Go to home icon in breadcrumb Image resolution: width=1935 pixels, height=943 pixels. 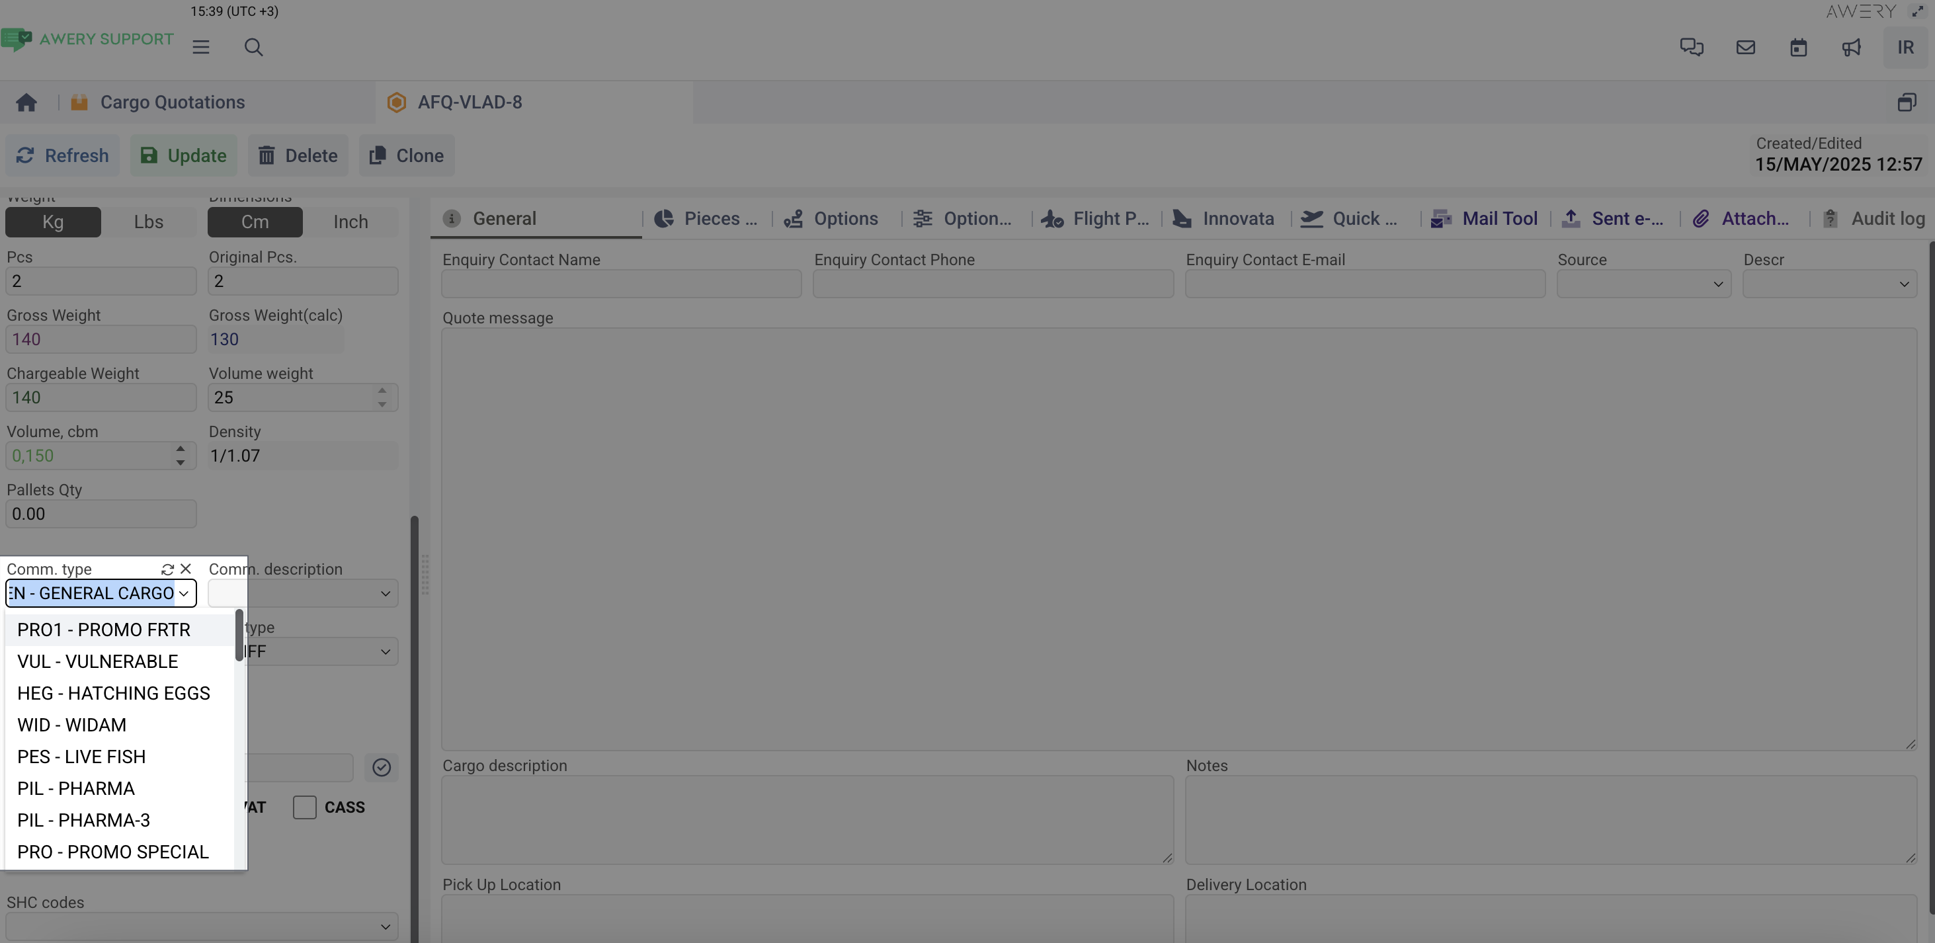click(x=27, y=102)
